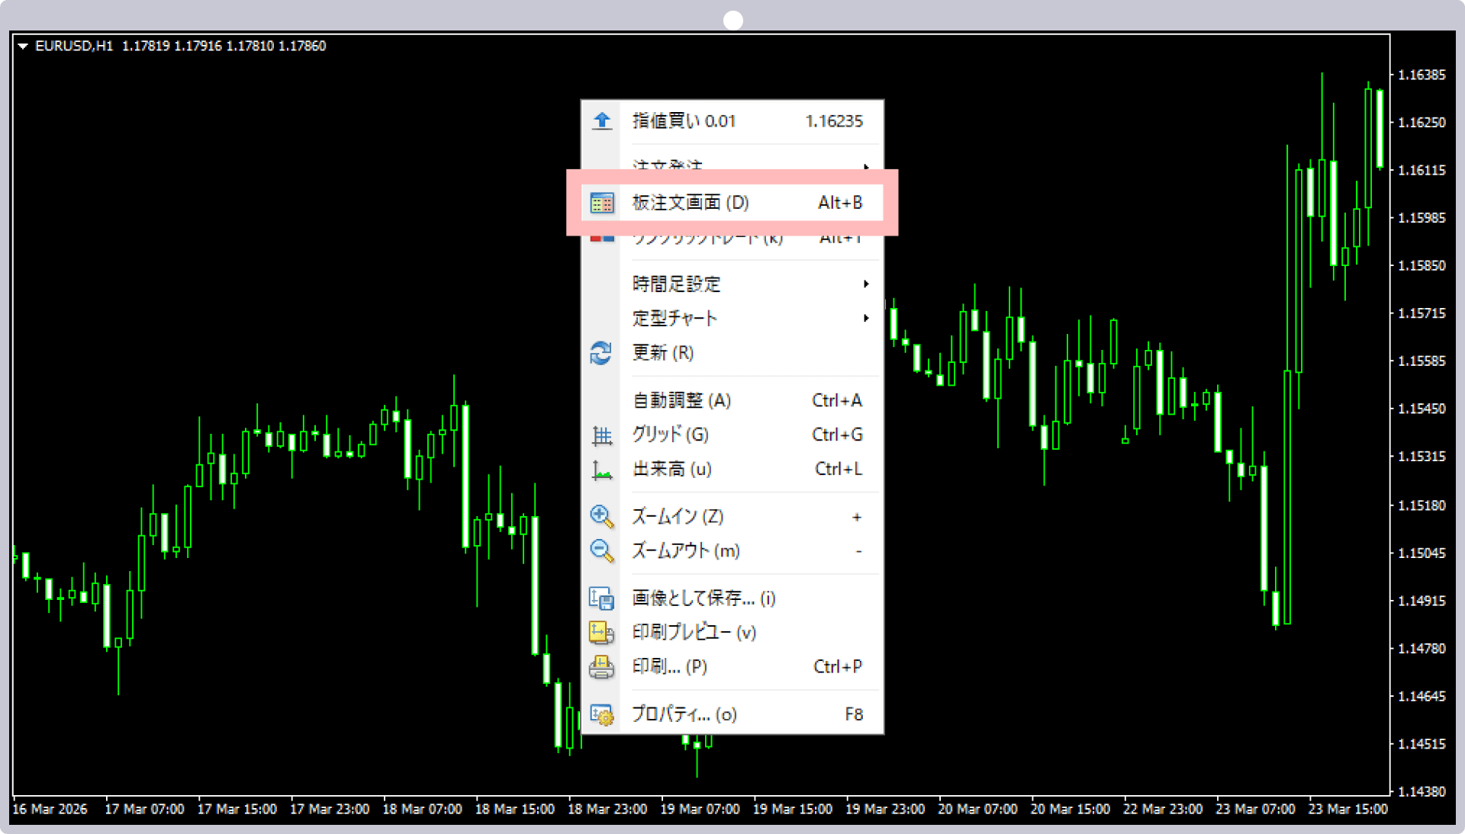Viewport: 1465px width, 834px height.
Task: Open the EURUSD,H1 chart header dropdown triangle
Action: coord(23,47)
